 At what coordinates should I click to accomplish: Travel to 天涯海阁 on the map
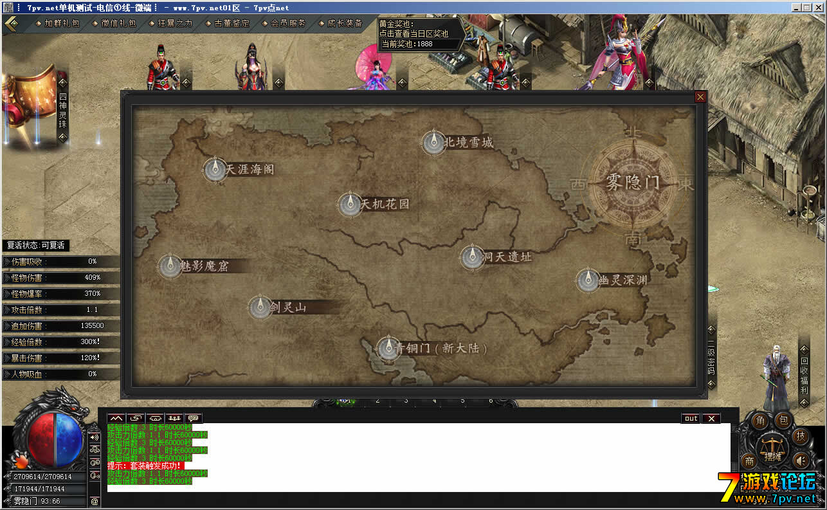(239, 169)
